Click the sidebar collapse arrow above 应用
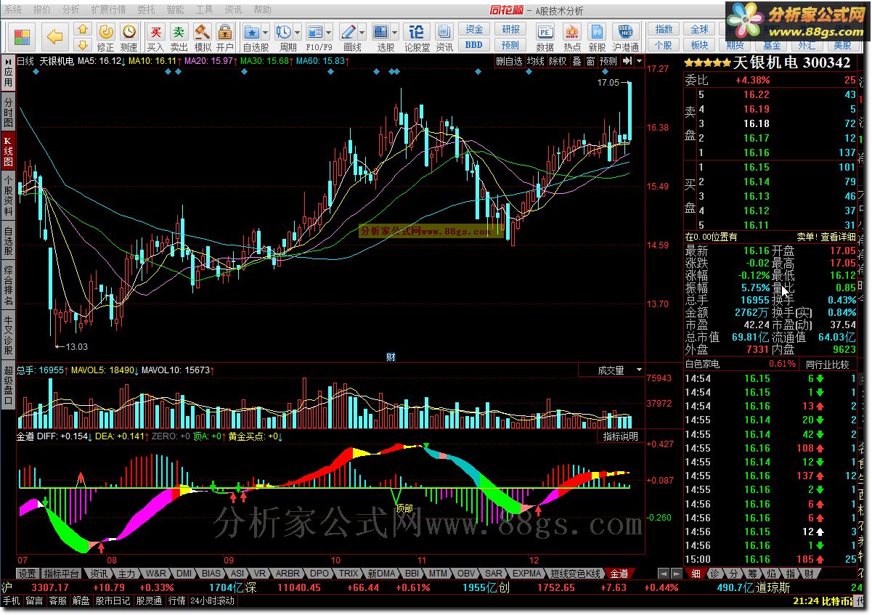The image size is (872, 615). (7, 61)
